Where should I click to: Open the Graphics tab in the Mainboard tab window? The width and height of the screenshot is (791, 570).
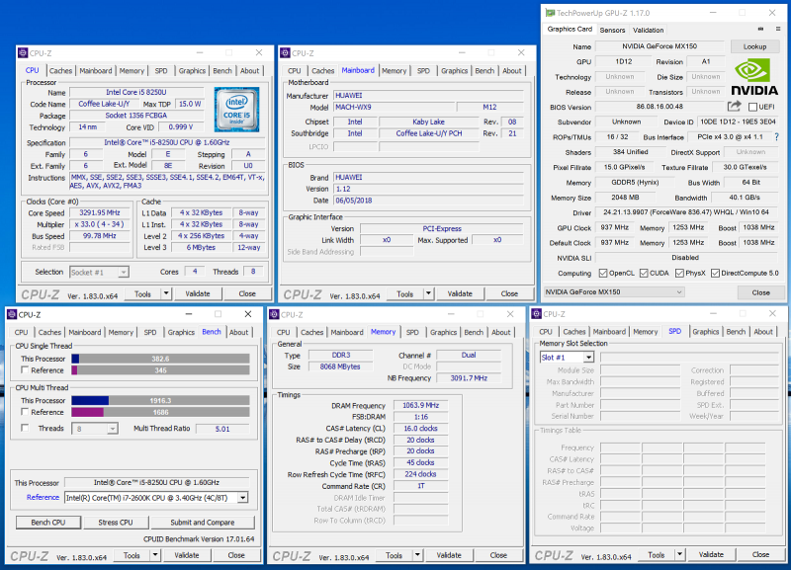click(x=454, y=70)
